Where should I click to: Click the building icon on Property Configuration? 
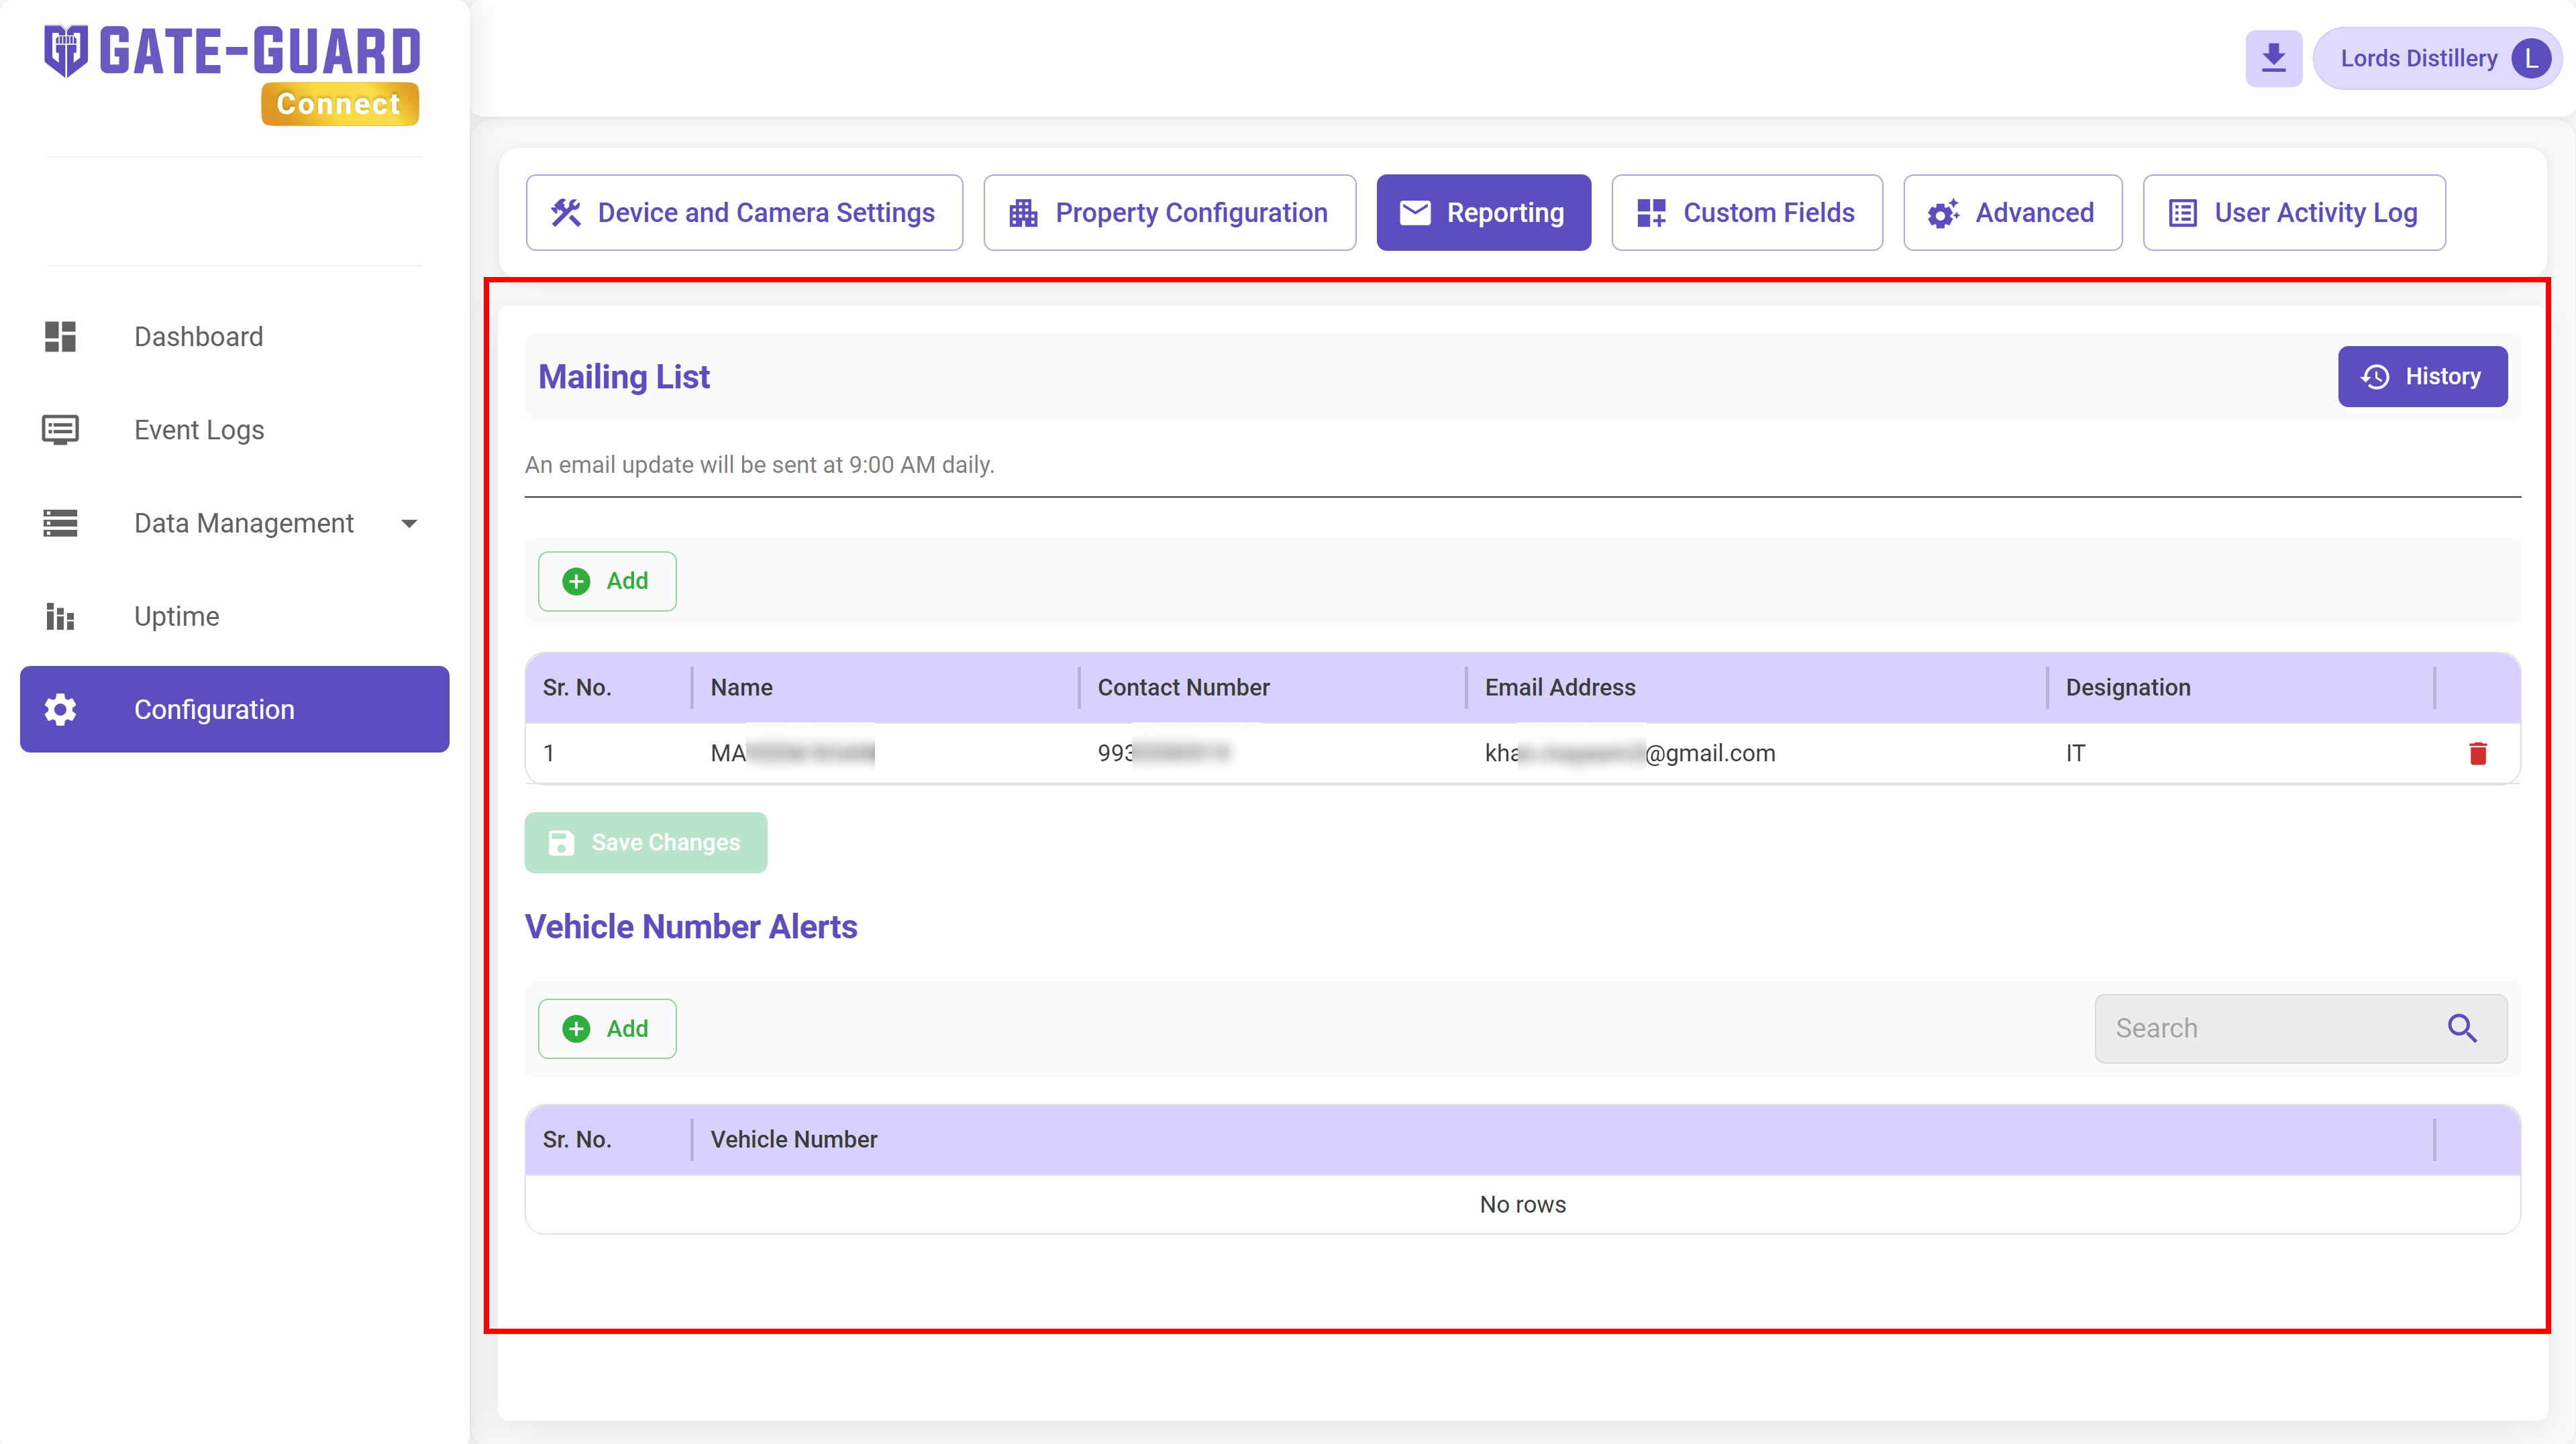click(1023, 213)
